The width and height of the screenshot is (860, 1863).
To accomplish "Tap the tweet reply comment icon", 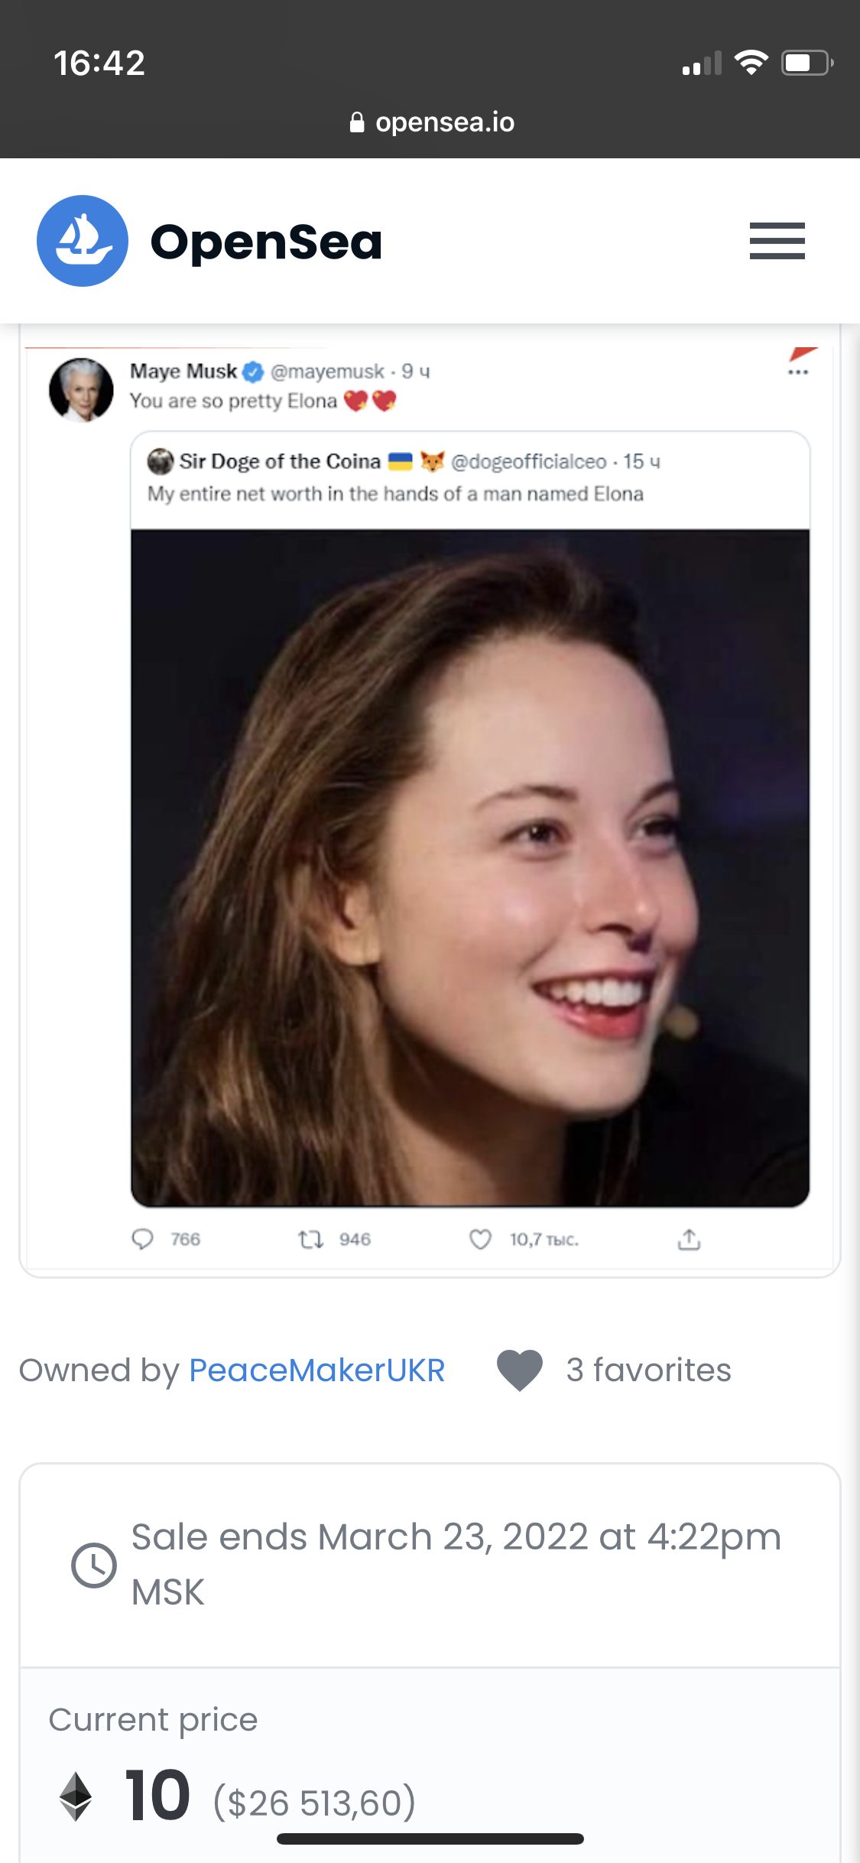I will [143, 1239].
